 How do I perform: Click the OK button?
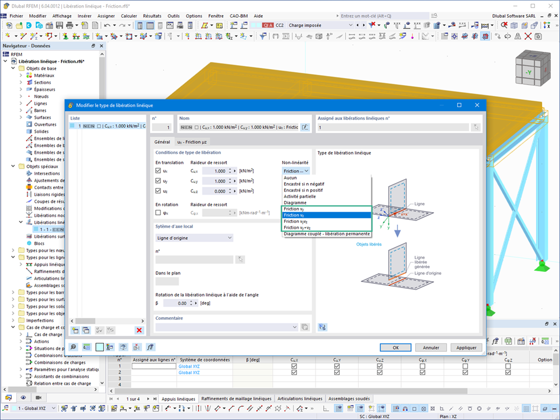tap(395, 347)
